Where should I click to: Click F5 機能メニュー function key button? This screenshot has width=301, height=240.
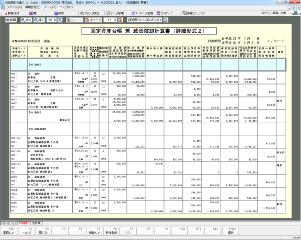[94, 231]
